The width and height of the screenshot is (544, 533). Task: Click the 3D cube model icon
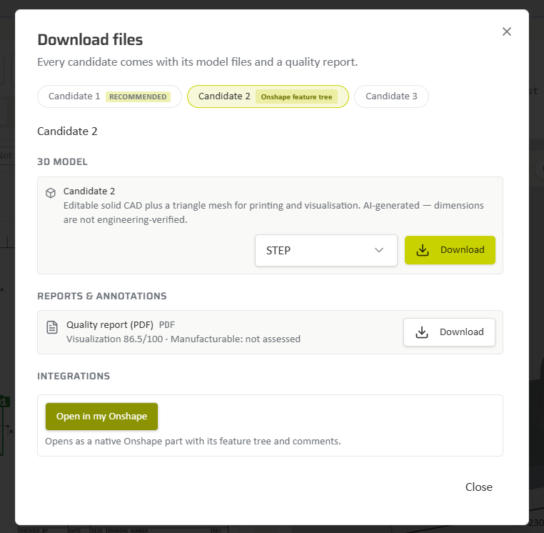51,193
